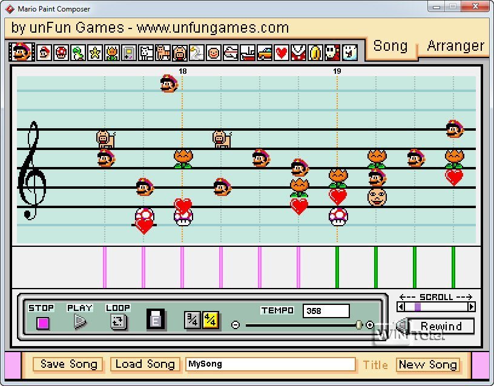Select the Baby Face instrument icon
The height and width of the screenshot is (386, 494).
214,53
